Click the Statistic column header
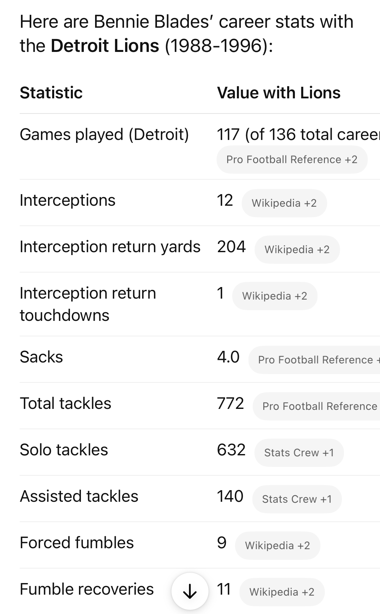 [x=51, y=93]
